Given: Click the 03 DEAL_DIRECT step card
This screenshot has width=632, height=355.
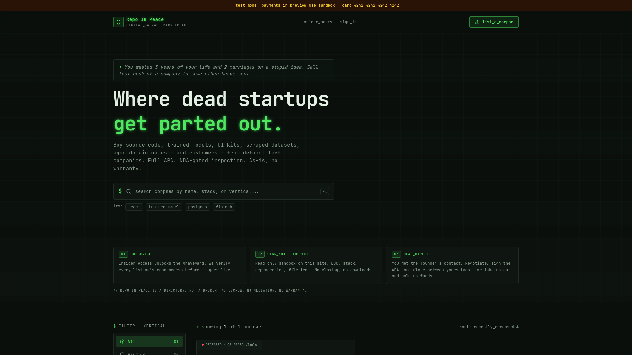Looking at the screenshot, I should coord(452,265).
